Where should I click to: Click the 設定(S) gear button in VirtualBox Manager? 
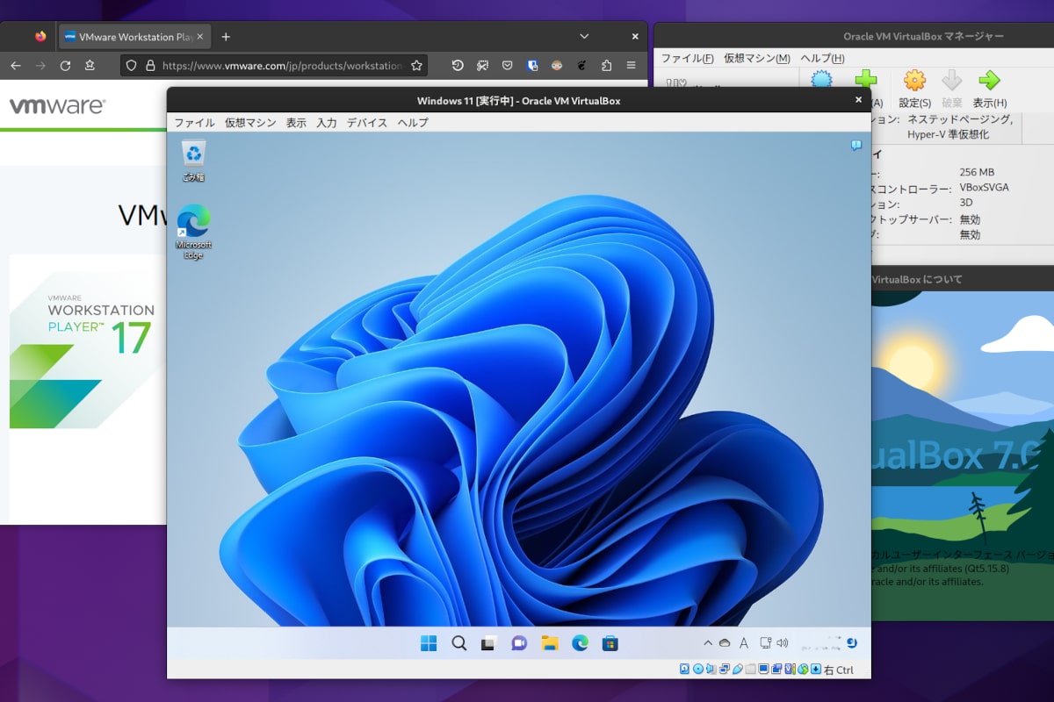[x=915, y=89]
